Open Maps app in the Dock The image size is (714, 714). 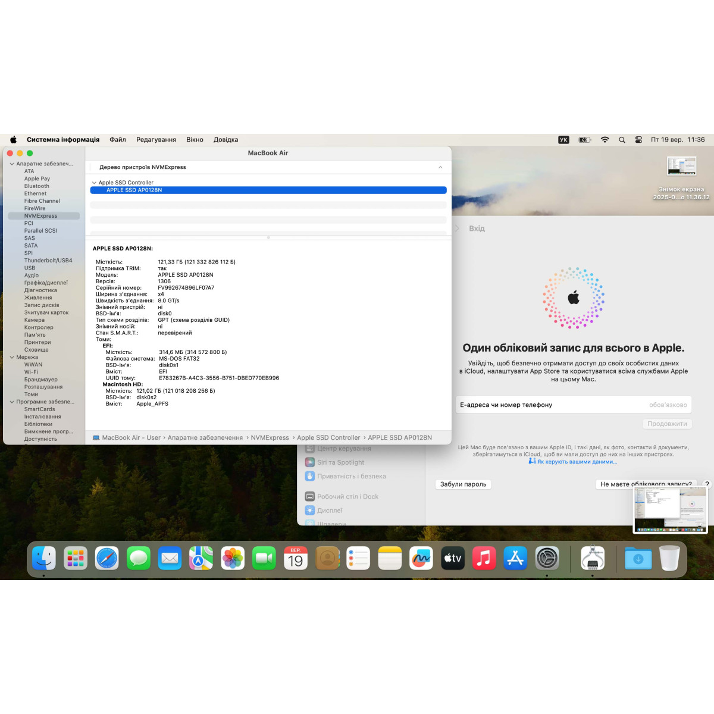pos(201,558)
